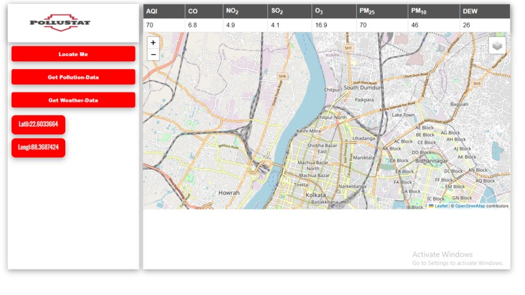The width and height of the screenshot is (525, 295).
Task: Click the SO2 column header
Action: pyautogui.click(x=290, y=11)
